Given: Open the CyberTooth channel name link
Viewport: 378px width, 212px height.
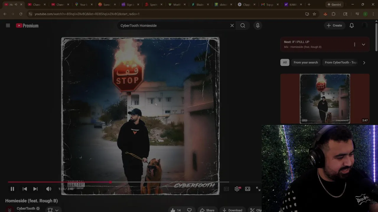Looking at the screenshot, I should pyautogui.click(x=26, y=208).
